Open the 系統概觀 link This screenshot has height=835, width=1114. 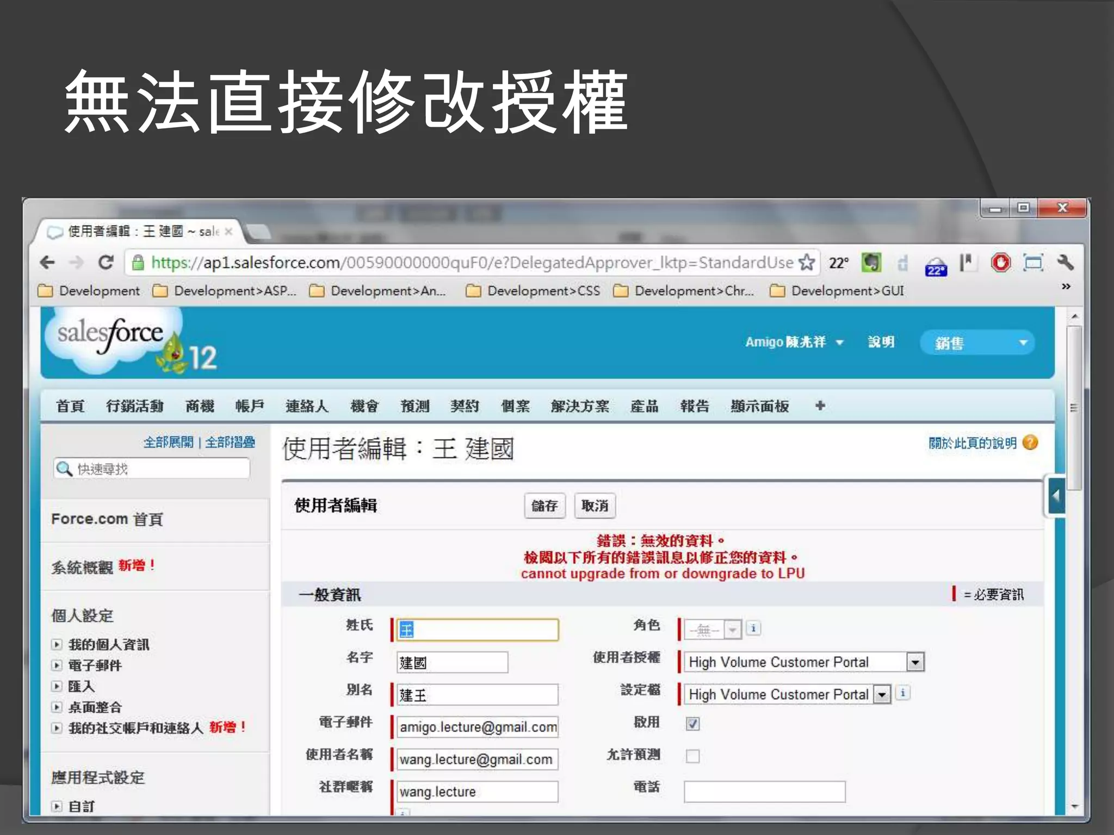click(x=82, y=568)
